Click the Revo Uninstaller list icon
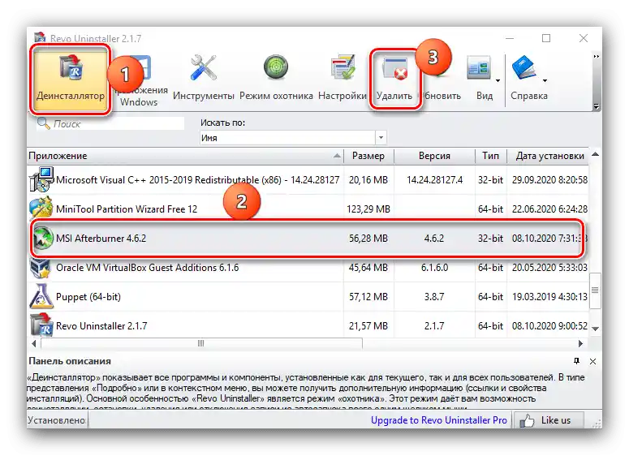The height and width of the screenshot is (456, 629). (x=41, y=325)
